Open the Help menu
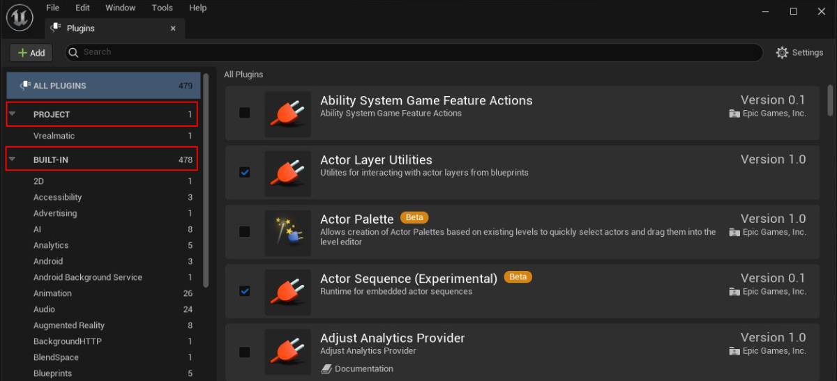Image resolution: width=837 pixels, height=381 pixels. tap(198, 8)
